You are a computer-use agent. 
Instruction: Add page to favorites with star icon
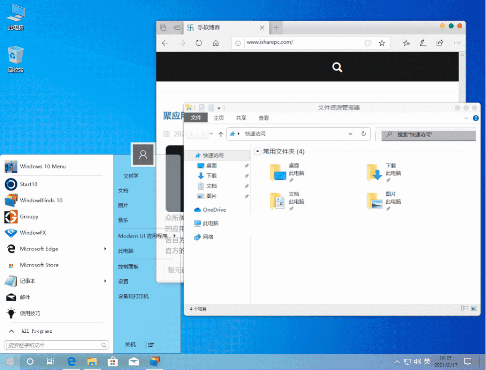tap(382, 43)
